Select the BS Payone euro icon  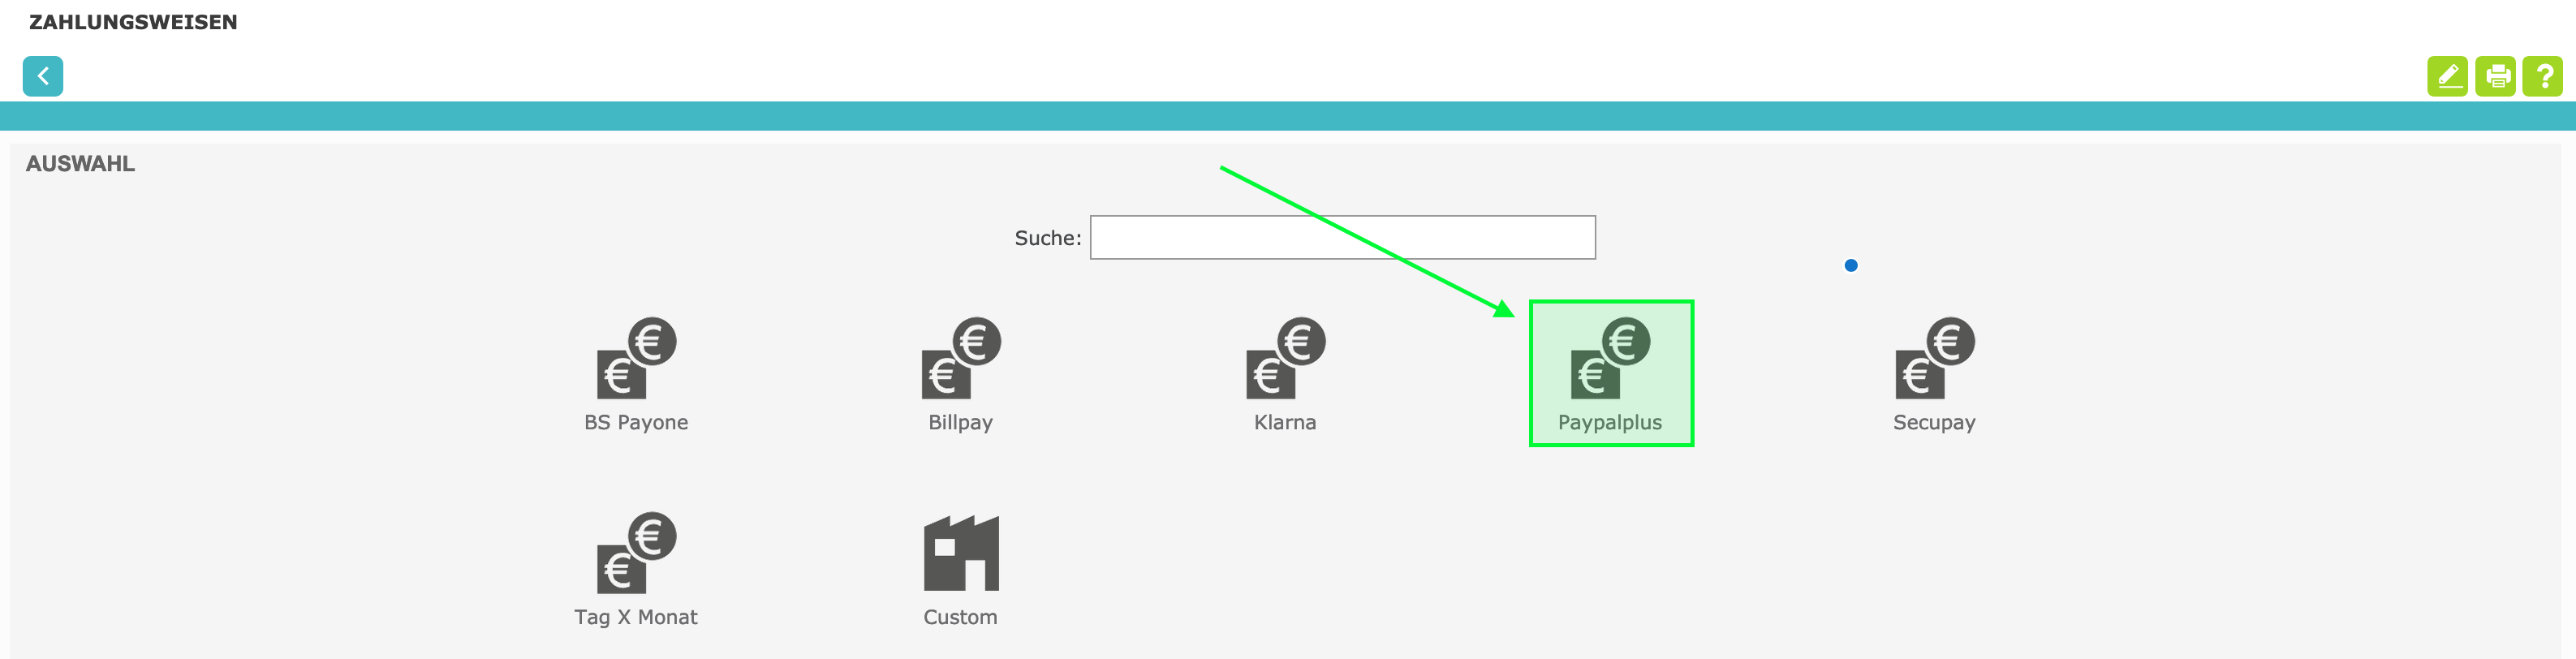coord(636,358)
